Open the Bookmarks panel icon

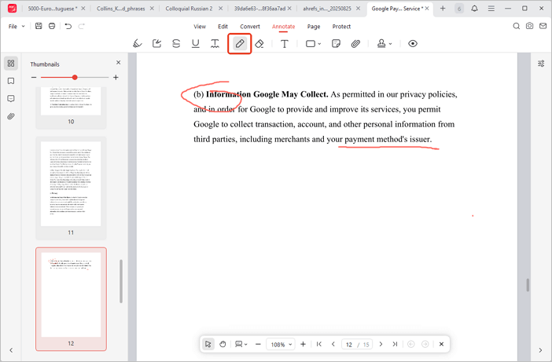point(11,81)
